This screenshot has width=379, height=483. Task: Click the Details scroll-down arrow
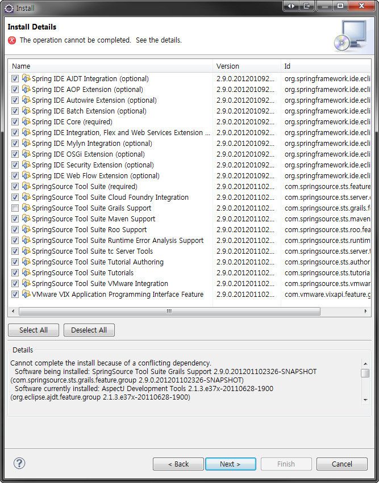pyautogui.click(x=365, y=400)
